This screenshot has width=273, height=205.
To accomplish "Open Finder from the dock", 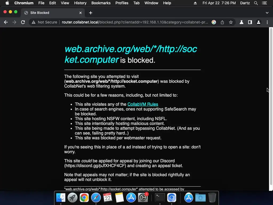I will click(61, 198).
